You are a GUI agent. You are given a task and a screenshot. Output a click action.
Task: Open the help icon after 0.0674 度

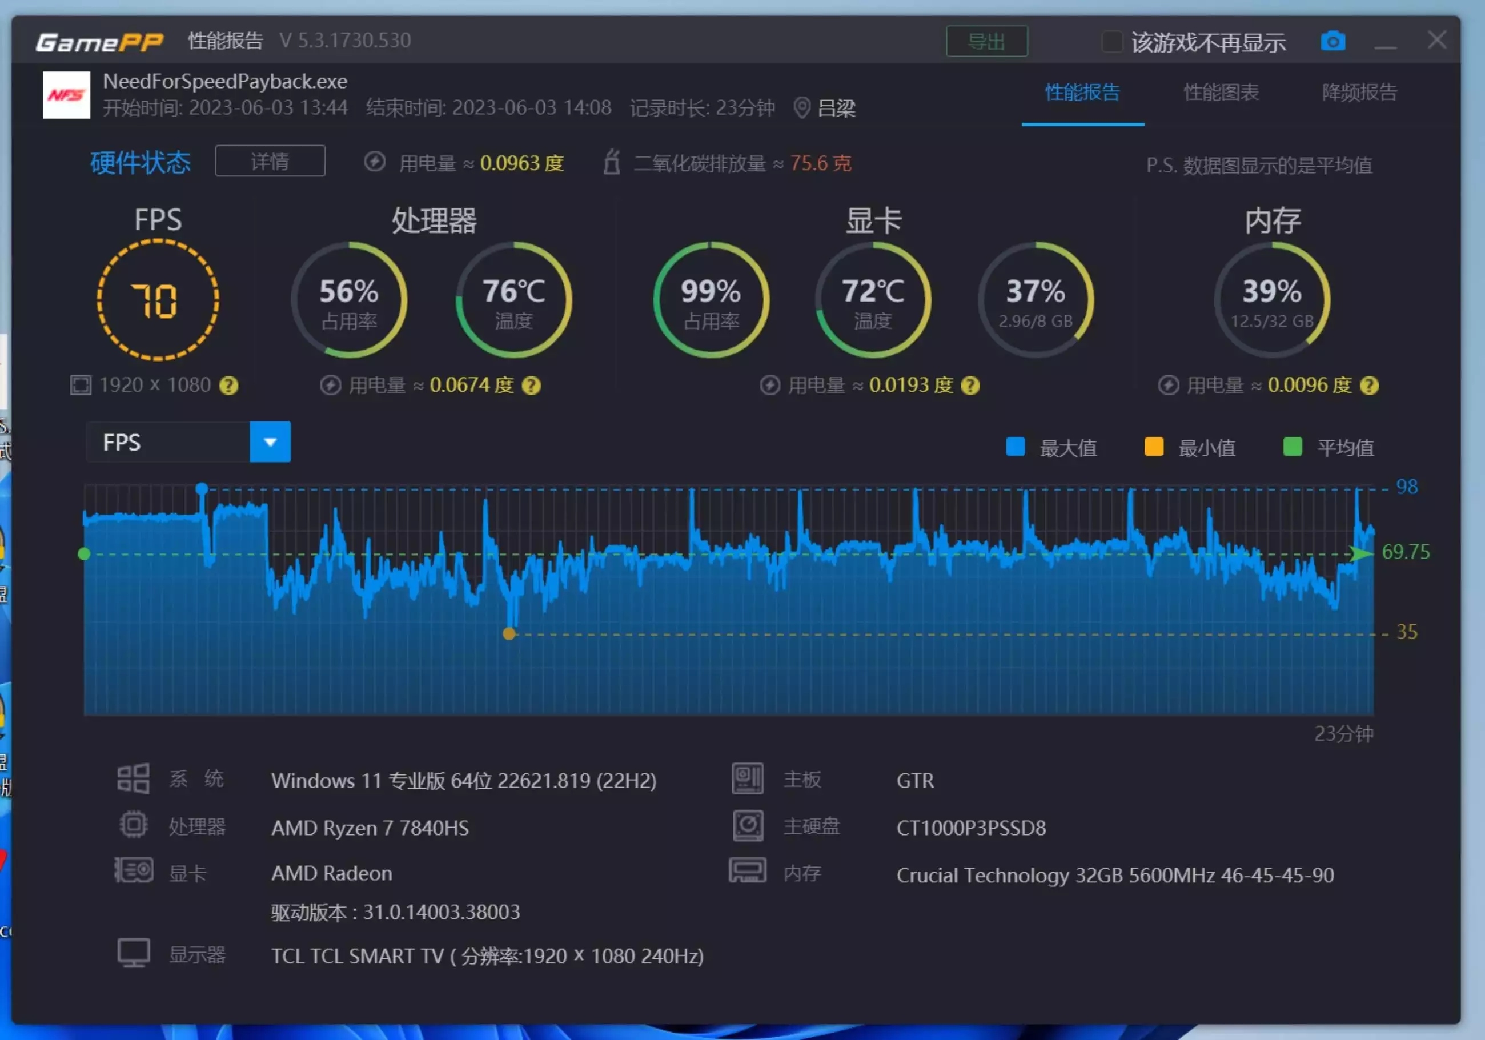pos(531,386)
